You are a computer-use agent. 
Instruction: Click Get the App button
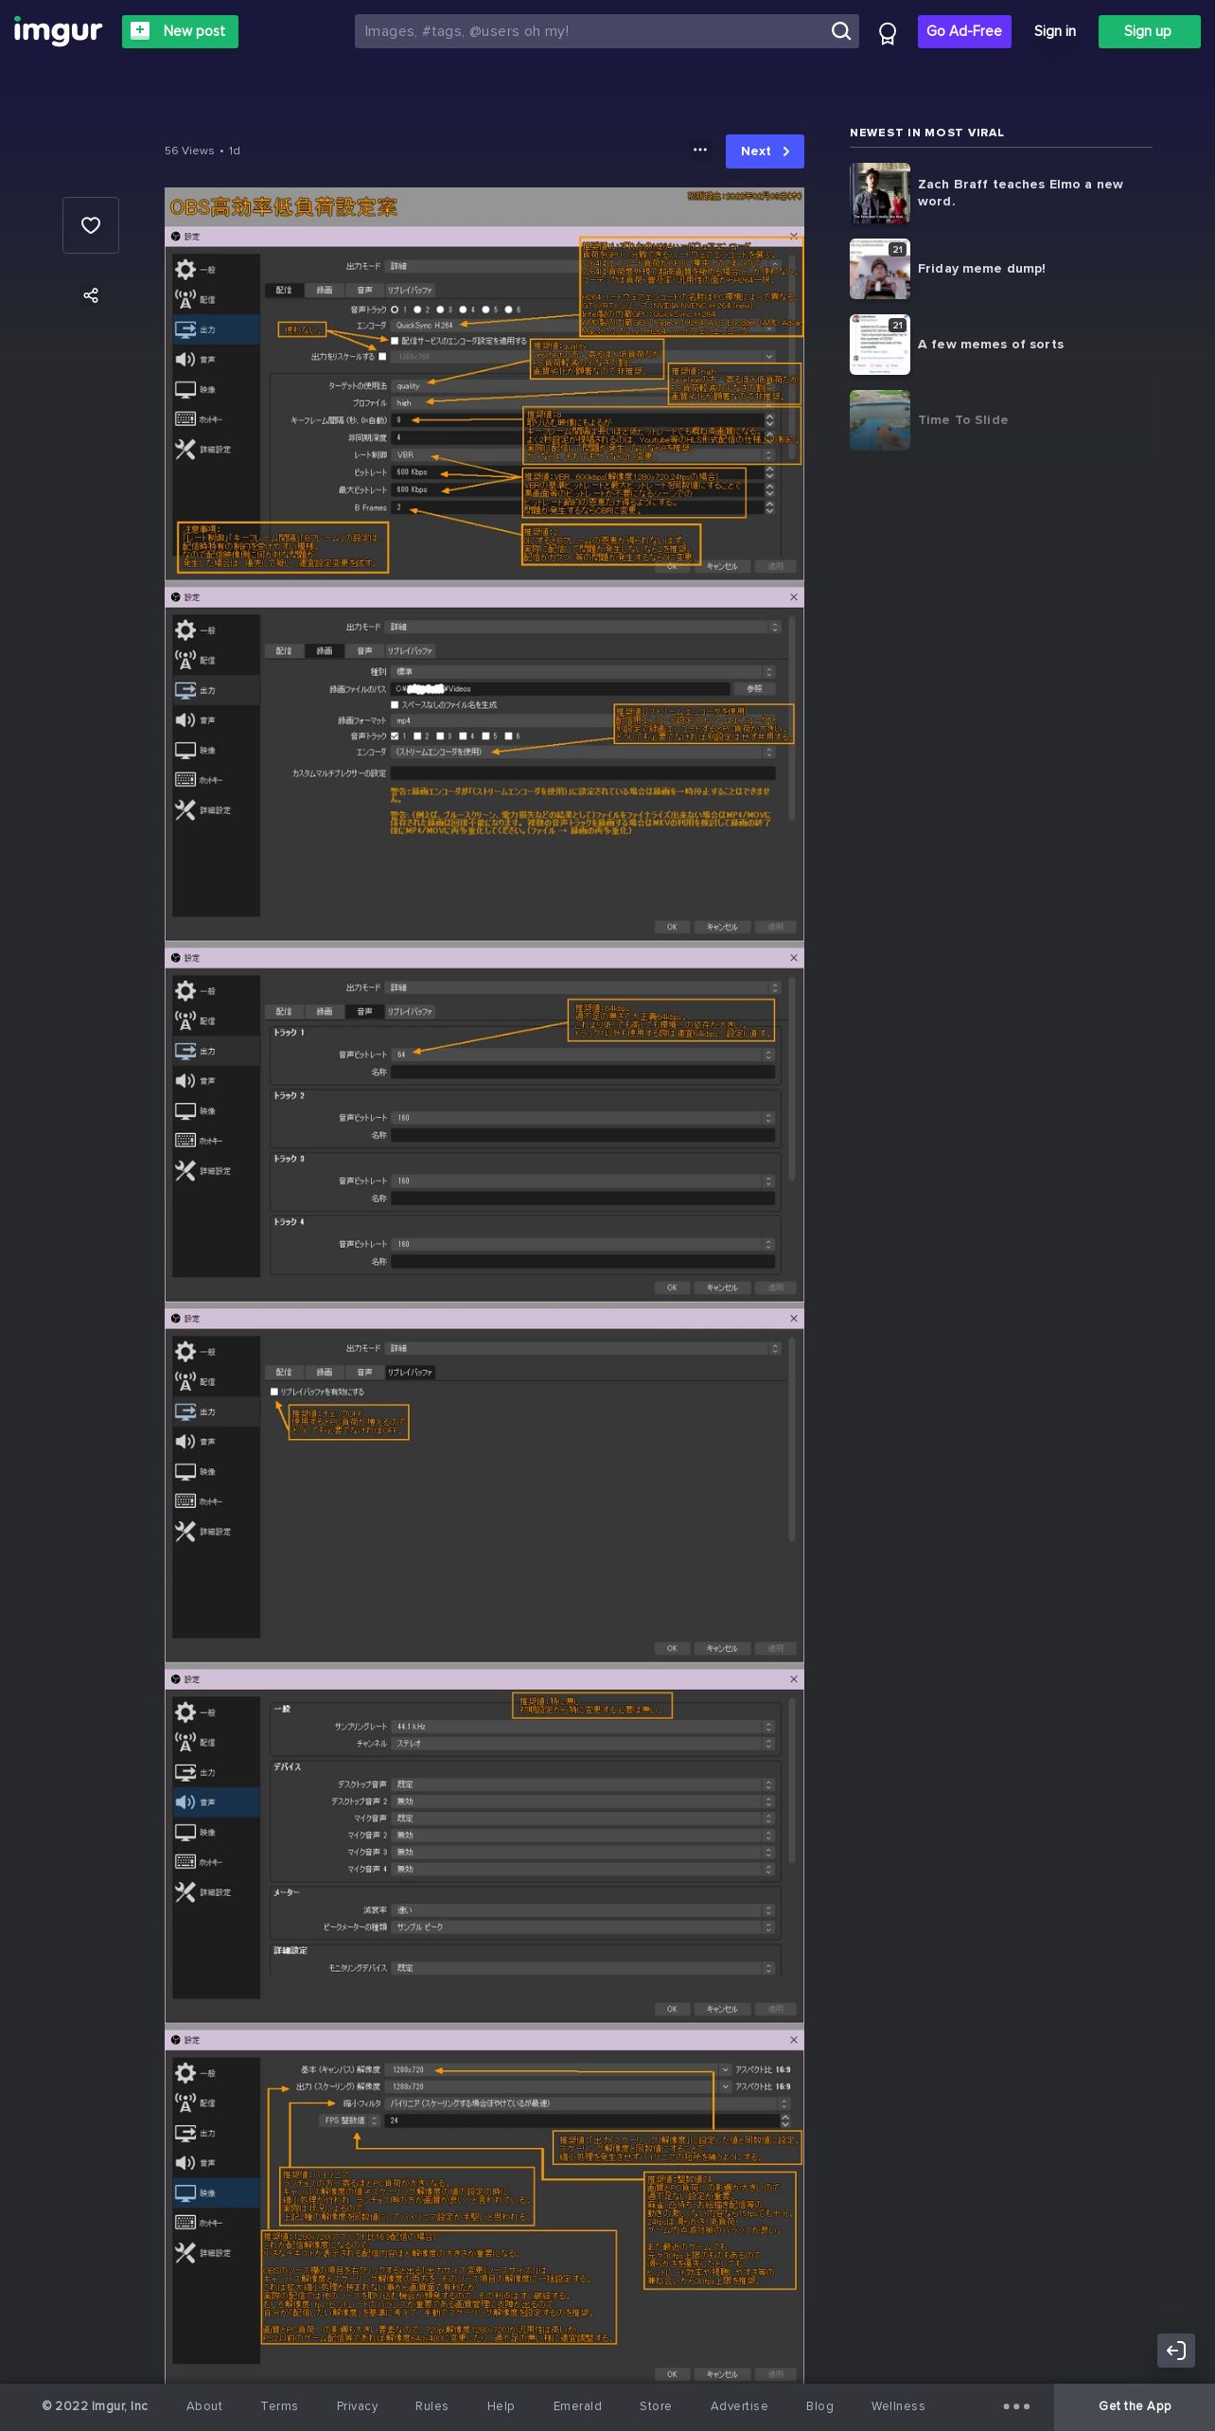[x=1135, y=2406]
